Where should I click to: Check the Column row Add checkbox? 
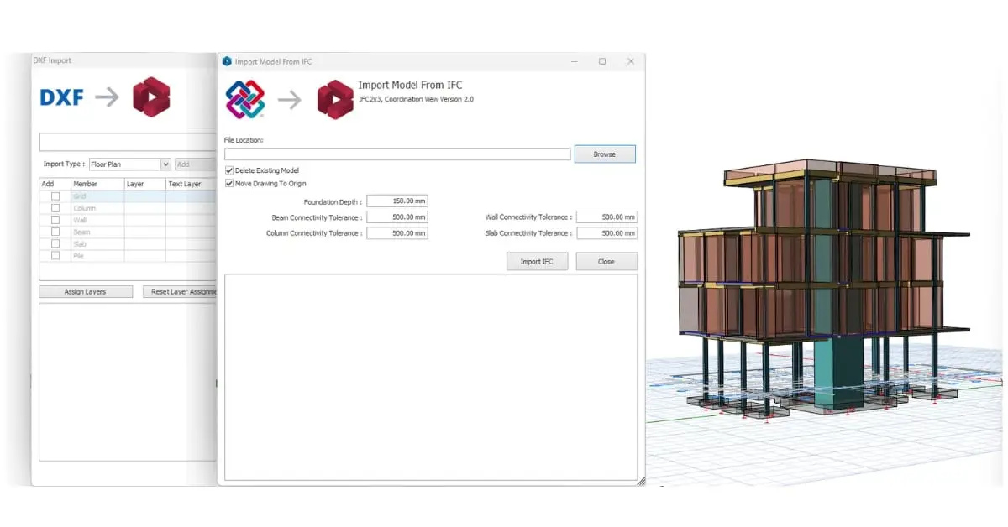(x=55, y=208)
